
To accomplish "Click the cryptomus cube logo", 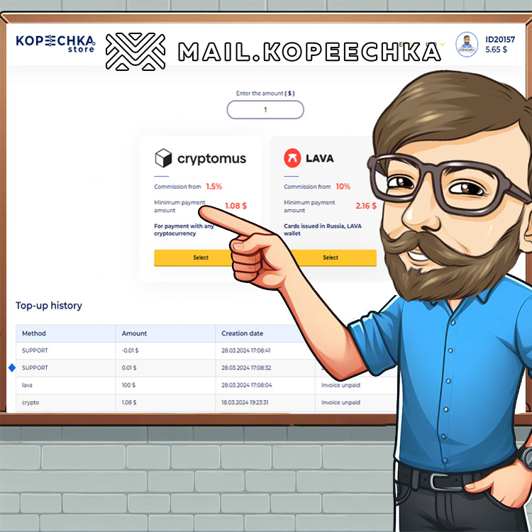I will click(163, 158).
